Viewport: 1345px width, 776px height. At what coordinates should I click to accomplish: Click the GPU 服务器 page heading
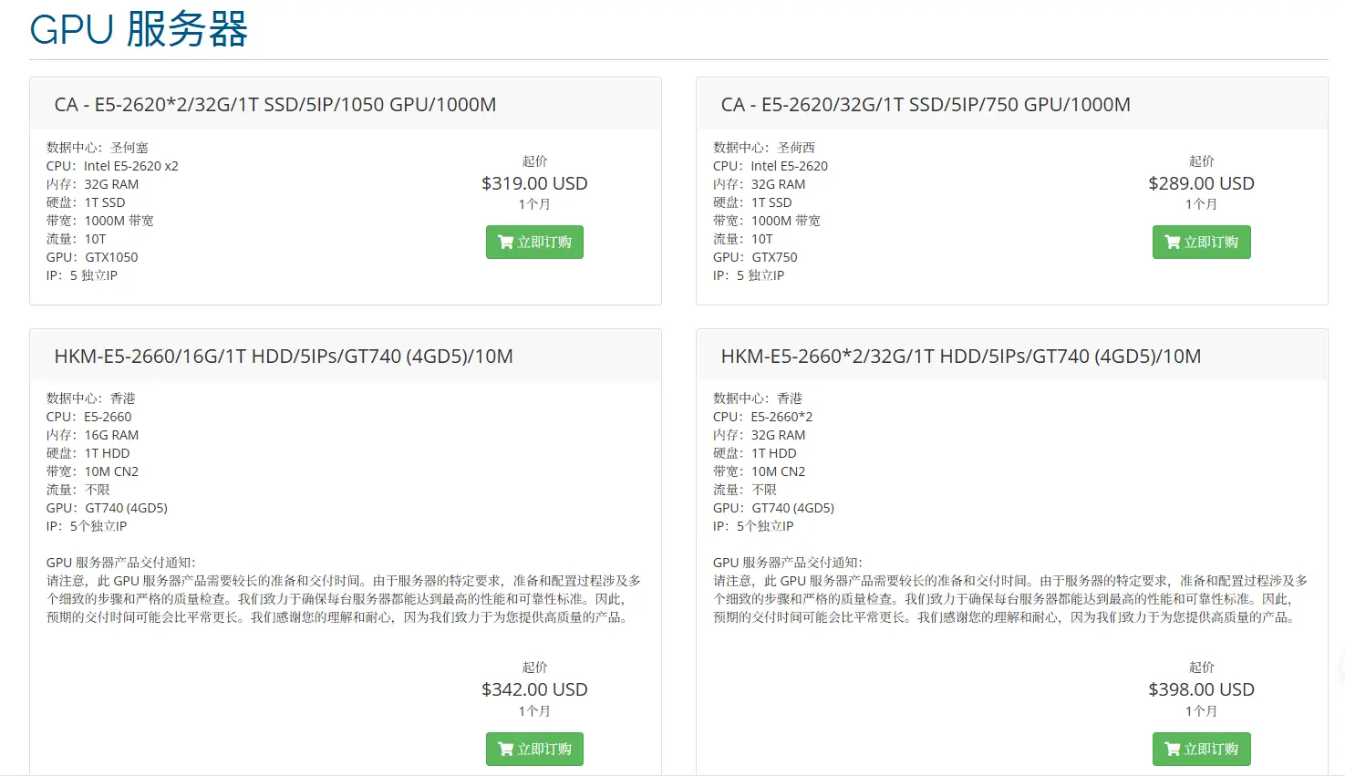[x=139, y=29]
